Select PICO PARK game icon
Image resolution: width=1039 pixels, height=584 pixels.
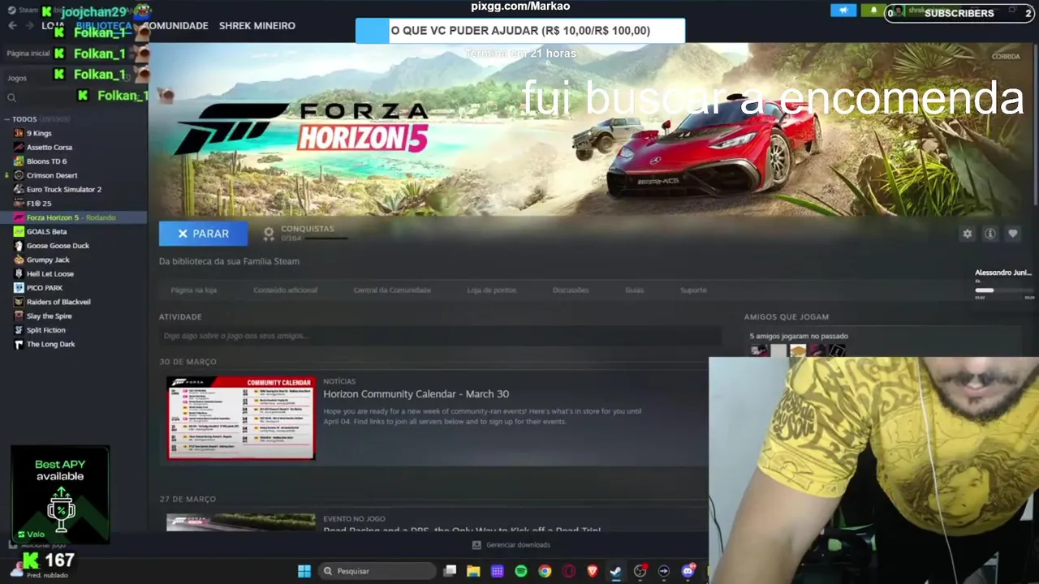click(x=19, y=288)
